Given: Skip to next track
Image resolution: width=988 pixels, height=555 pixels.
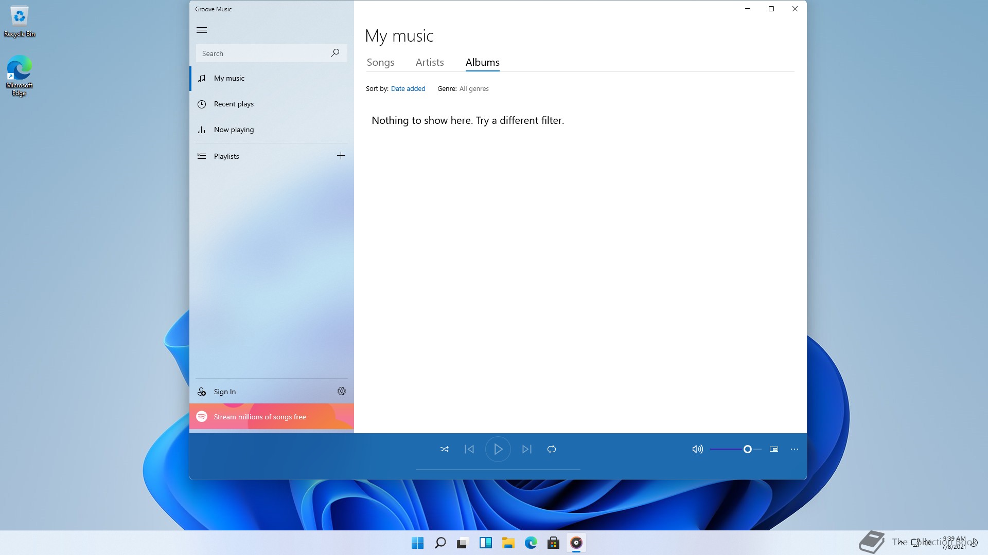Looking at the screenshot, I should tap(527, 449).
